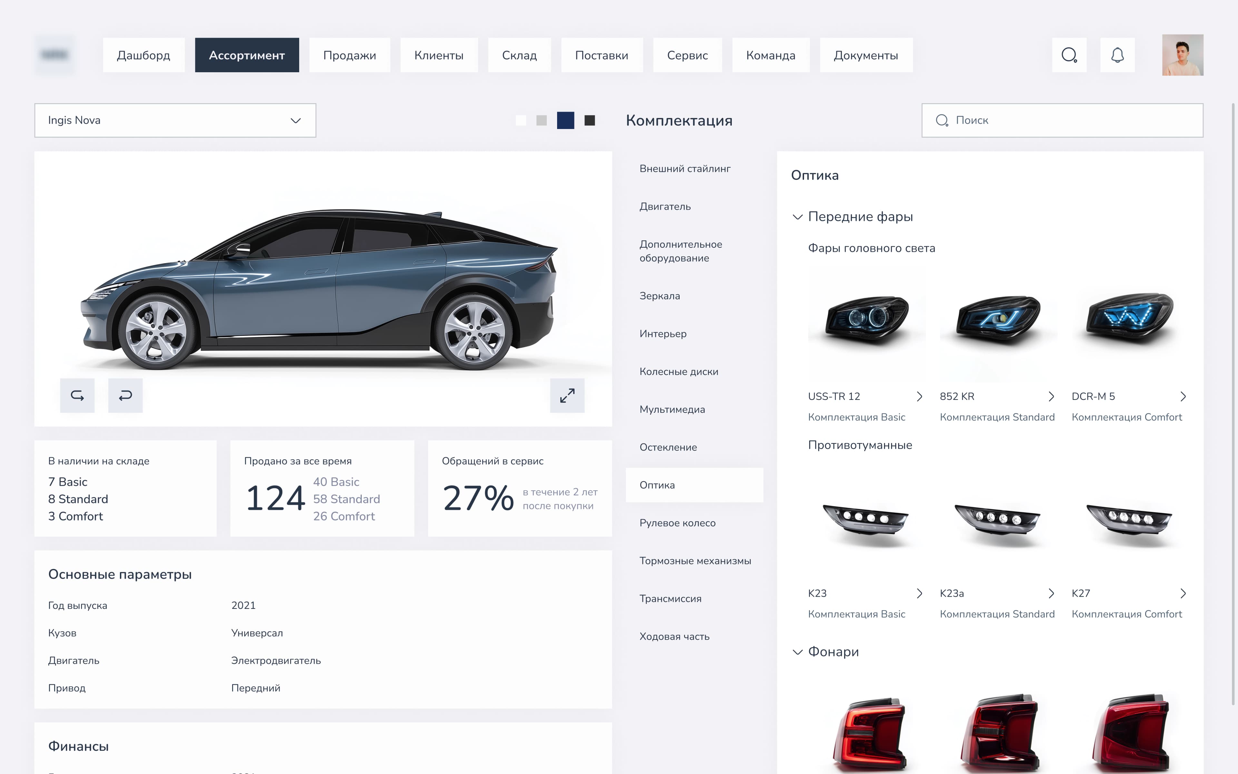Rotate the car view left with the rotation icon
The width and height of the screenshot is (1238, 774).
click(77, 395)
